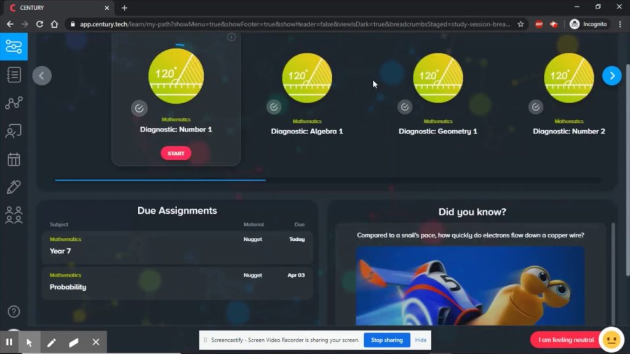This screenshot has height=354, width=630.
Task: Click the Did you know panel scrollbar
Action: tap(613, 274)
